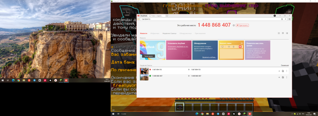The width and height of the screenshot is (318, 116).
Task: Click session ID text 1 448 868 407 in list
Action: point(157,76)
